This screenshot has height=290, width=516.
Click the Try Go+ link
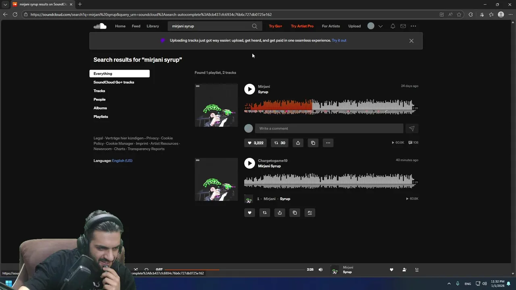[275, 26]
